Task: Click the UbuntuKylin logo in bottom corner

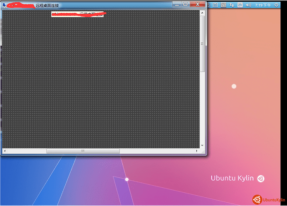Action: click(x=268, y=200)
